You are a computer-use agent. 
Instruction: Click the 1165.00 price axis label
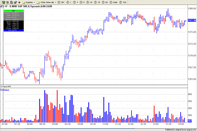click(192, 79)
